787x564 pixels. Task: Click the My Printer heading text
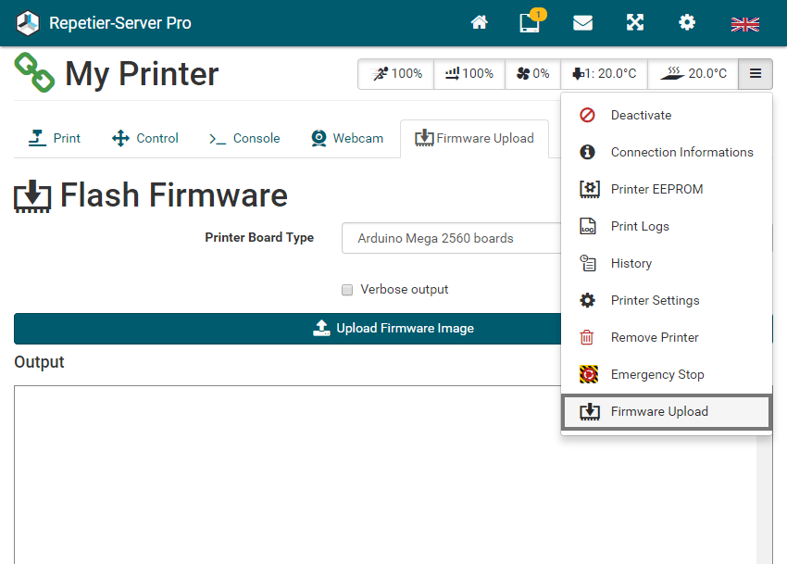click(x=142, y=74)
